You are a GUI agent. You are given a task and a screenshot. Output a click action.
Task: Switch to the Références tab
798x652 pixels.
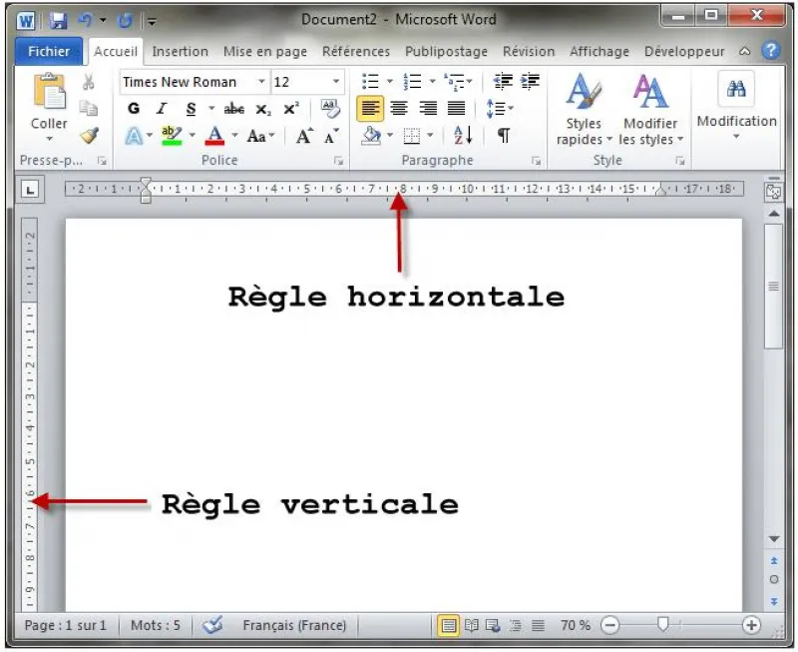(356, 52)
